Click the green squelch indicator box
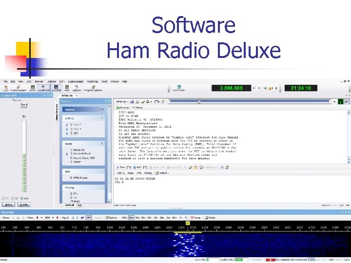 [x=340, y=102]
